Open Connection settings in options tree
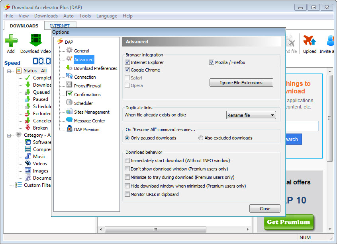 (x=85, y=77)
